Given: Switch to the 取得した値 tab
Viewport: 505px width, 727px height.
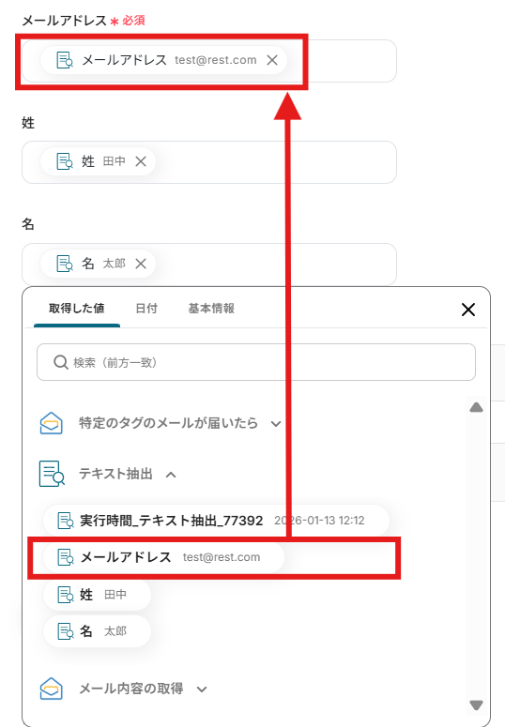Looking at the screenshot, I should coord(77,309).
